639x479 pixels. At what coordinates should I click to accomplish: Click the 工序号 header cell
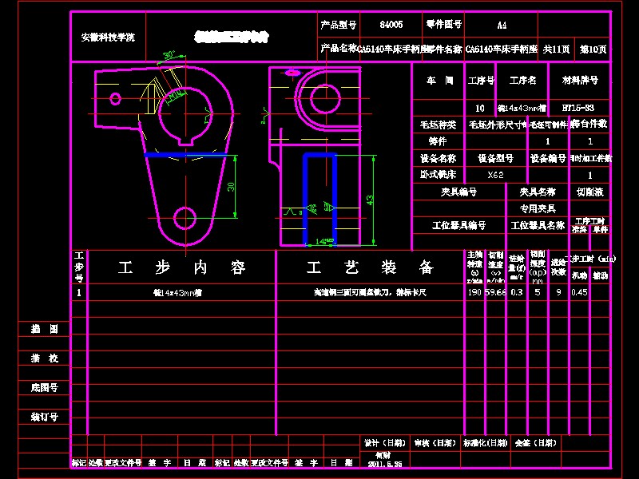pos(481,81)
